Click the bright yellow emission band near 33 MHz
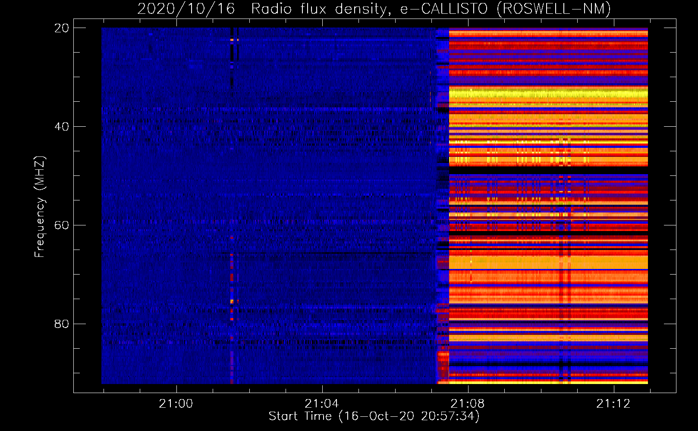Image resolution: width=698 pixels, height=431 pixels. (548, 94)
